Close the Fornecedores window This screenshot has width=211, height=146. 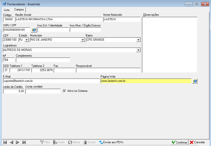point(205,4)
